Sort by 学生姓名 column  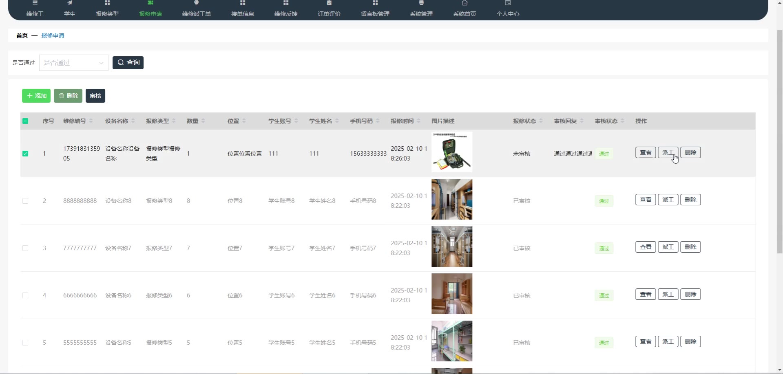coord(337,121)
